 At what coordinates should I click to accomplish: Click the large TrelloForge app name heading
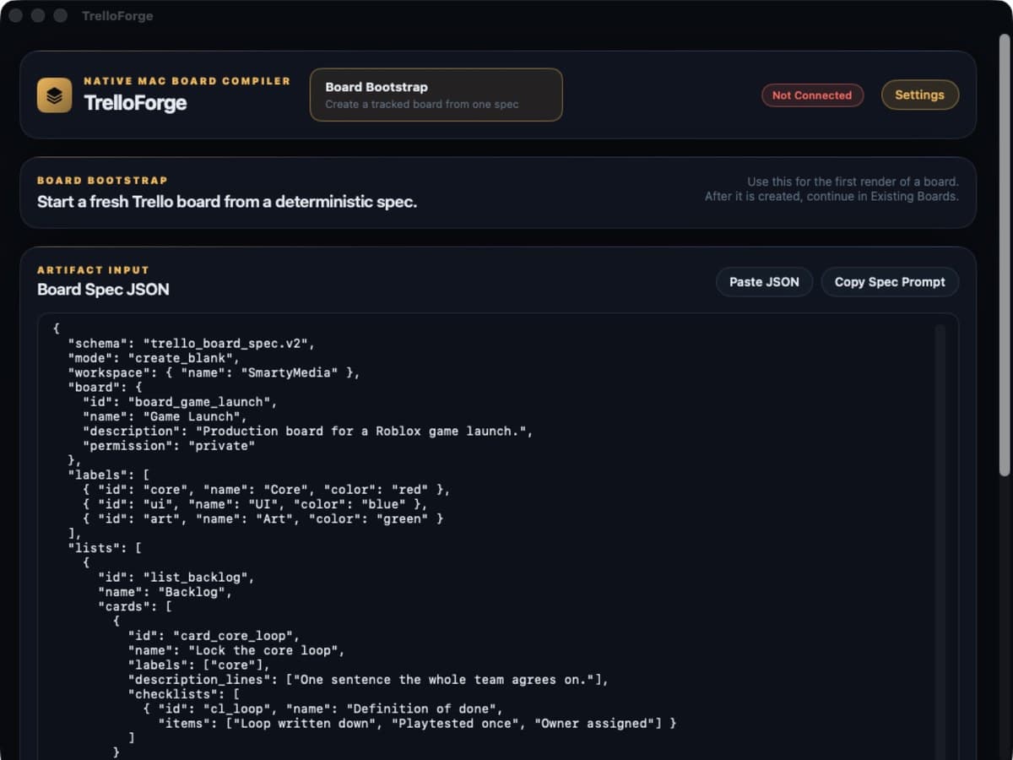pos(135,103)
